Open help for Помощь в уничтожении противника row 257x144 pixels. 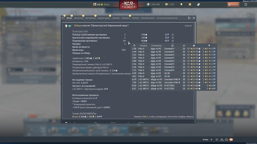(173, 35)
